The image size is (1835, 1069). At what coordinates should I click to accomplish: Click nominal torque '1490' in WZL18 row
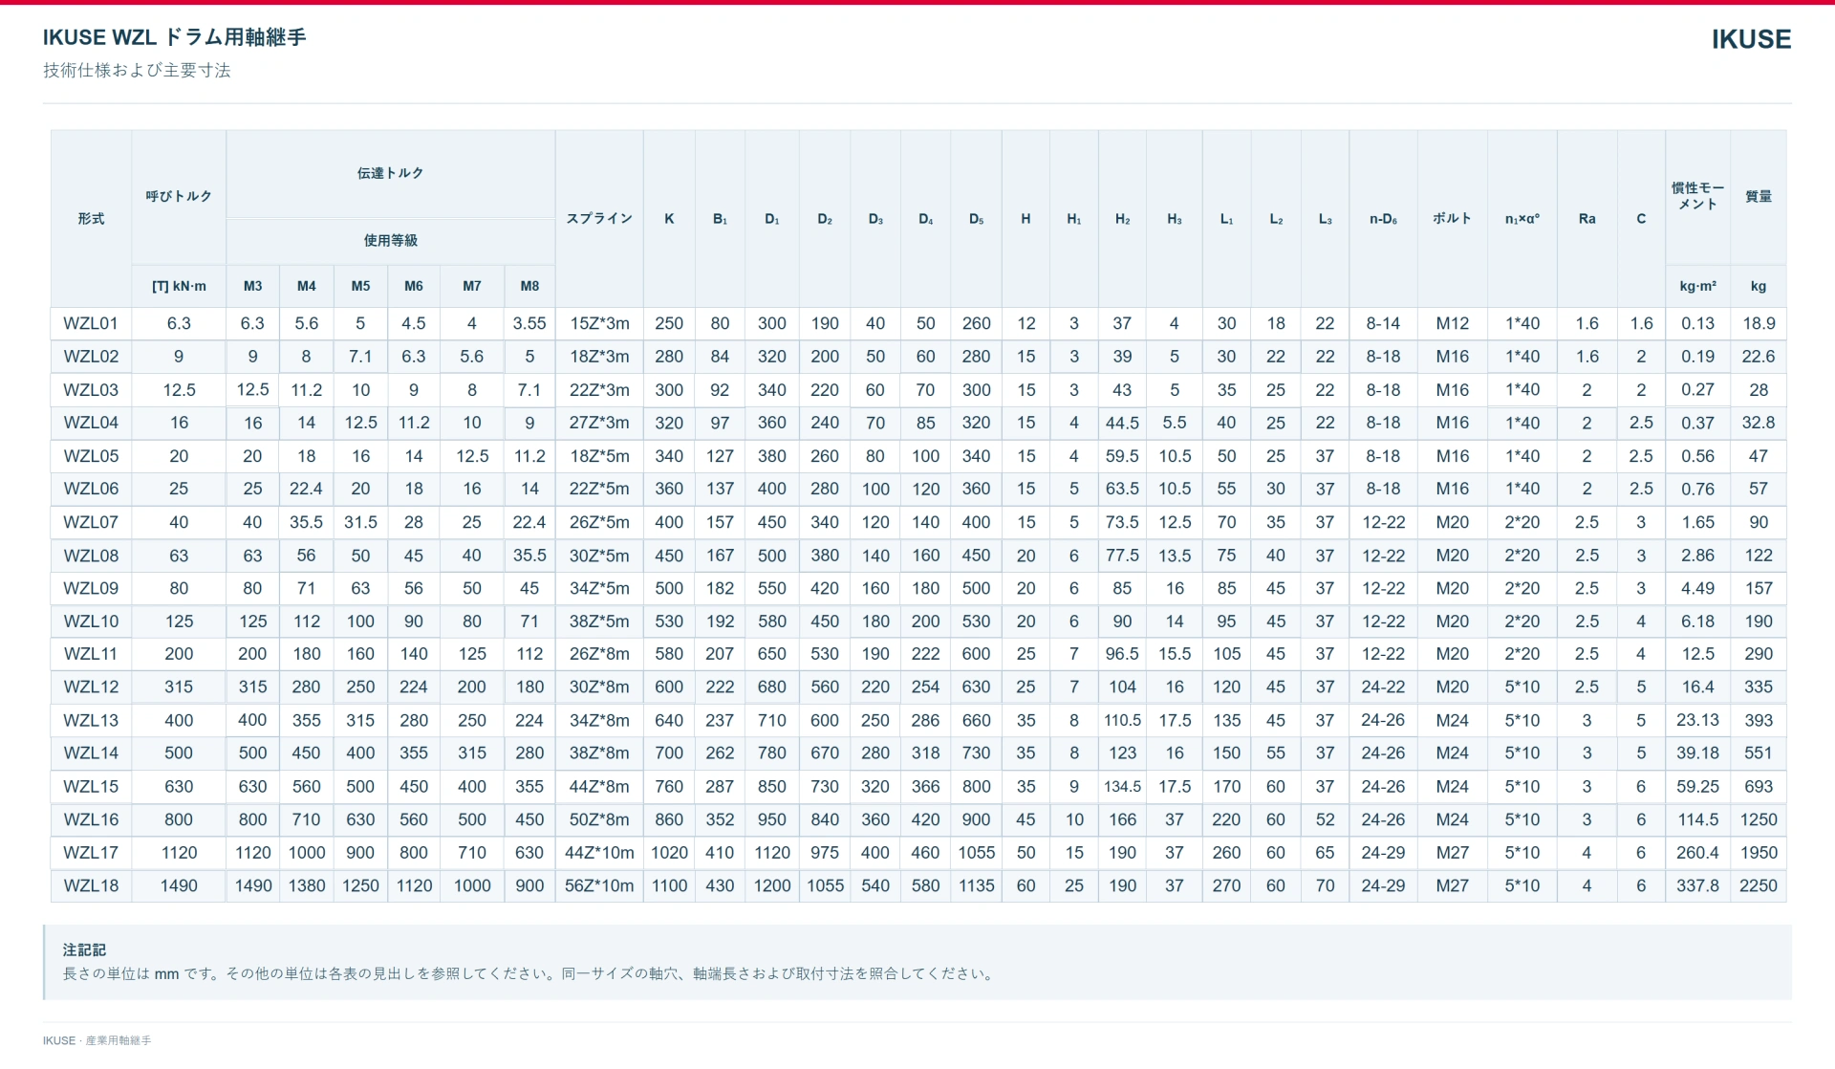[179, 885]
